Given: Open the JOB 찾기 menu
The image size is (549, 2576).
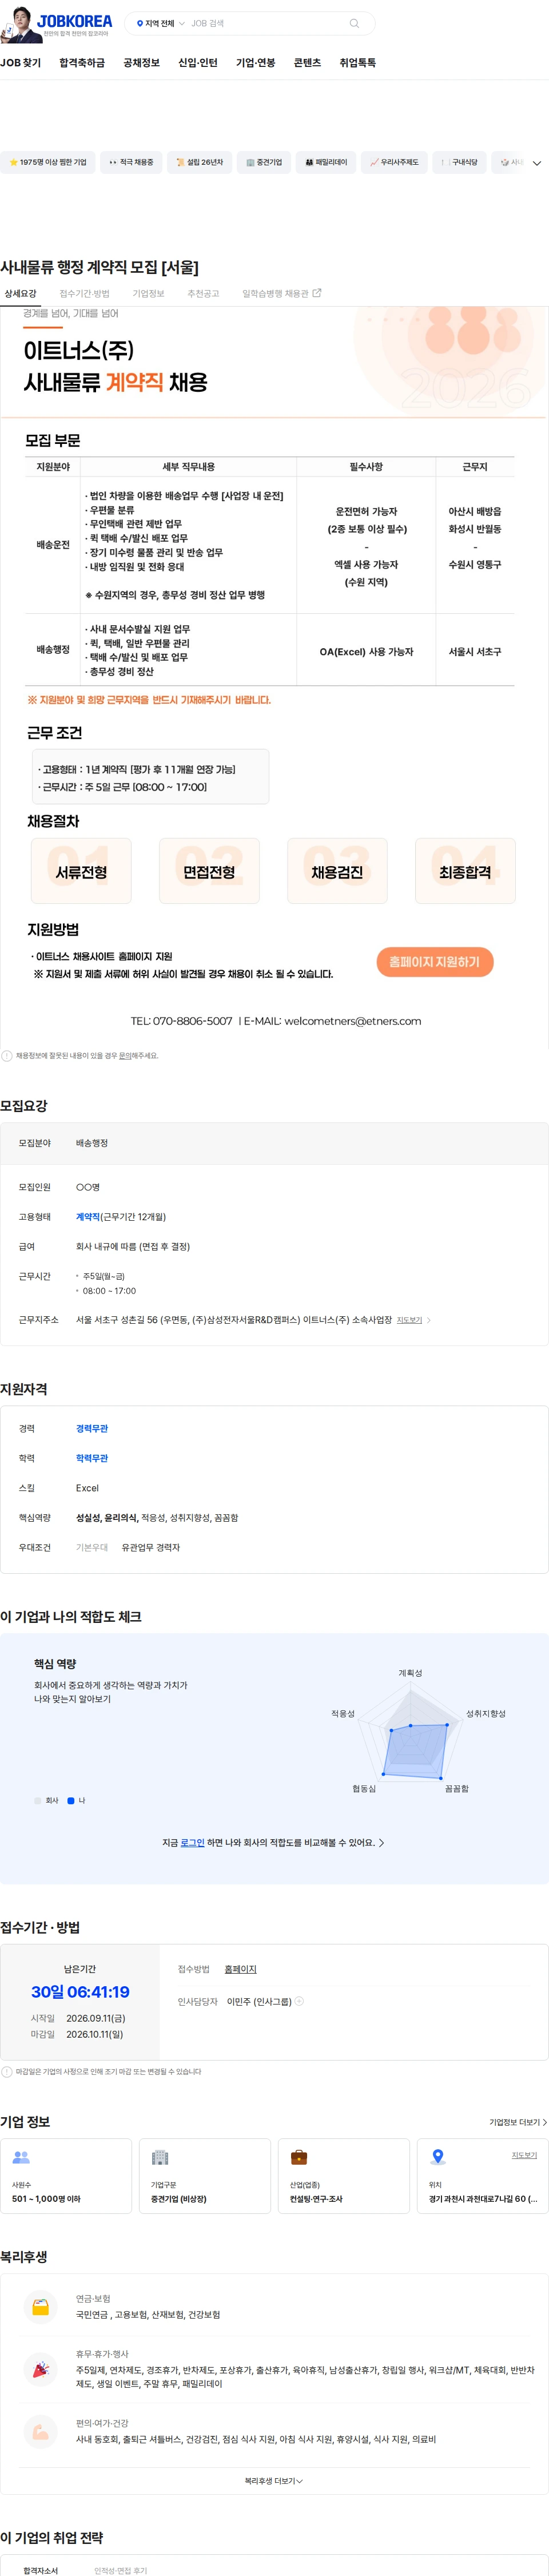Looking at the screenshot, I should pyautogui.click(x=20, y=63).
